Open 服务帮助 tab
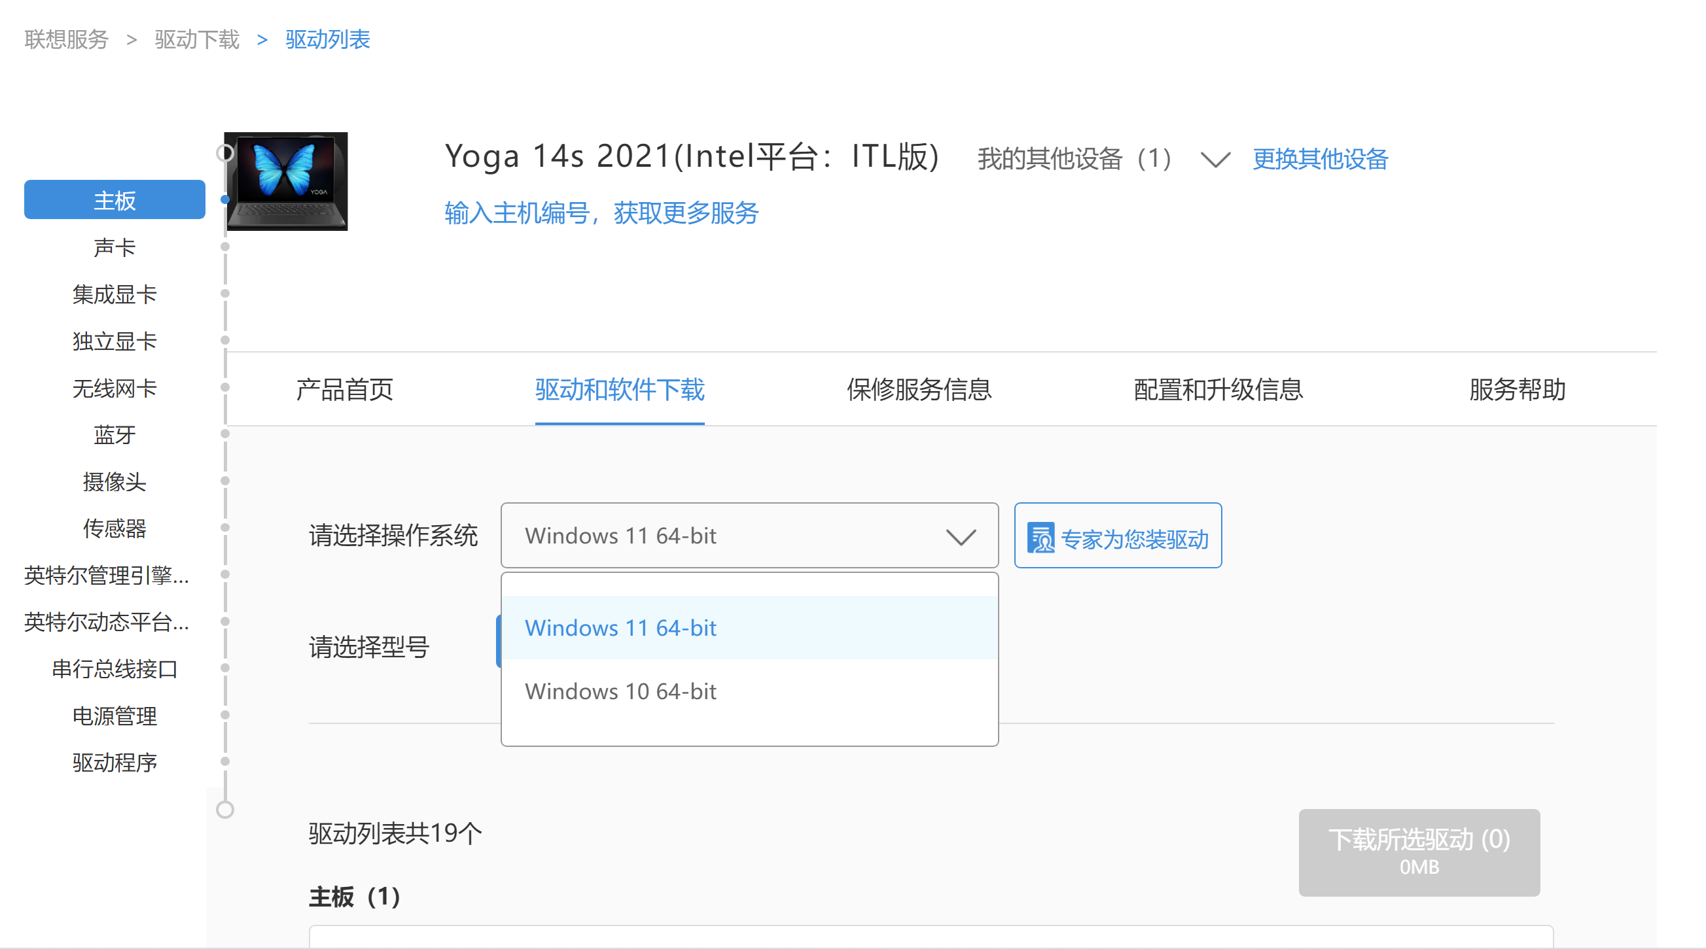The image size is (1706, 949). coord(1518,389)
